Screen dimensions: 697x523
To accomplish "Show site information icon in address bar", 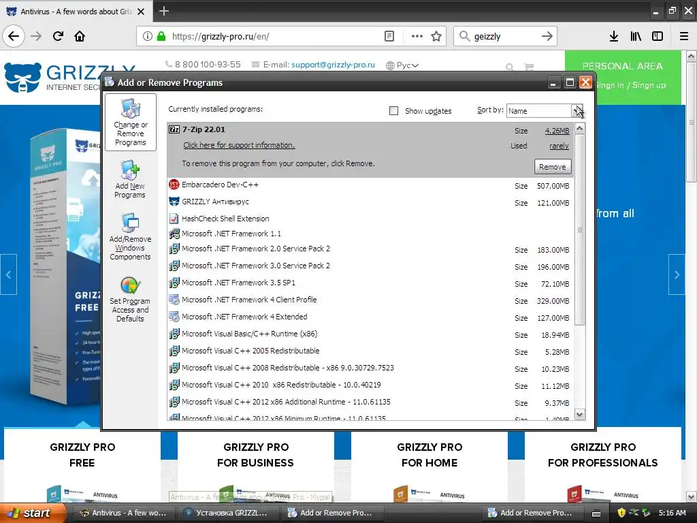I will pos(148,36).
